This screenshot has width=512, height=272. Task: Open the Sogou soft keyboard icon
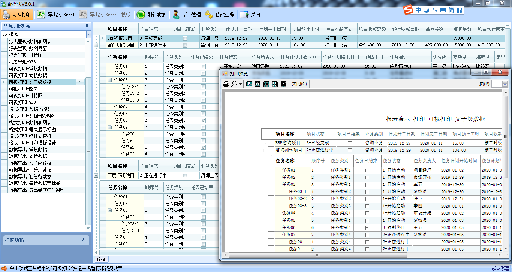coord(443,10)
